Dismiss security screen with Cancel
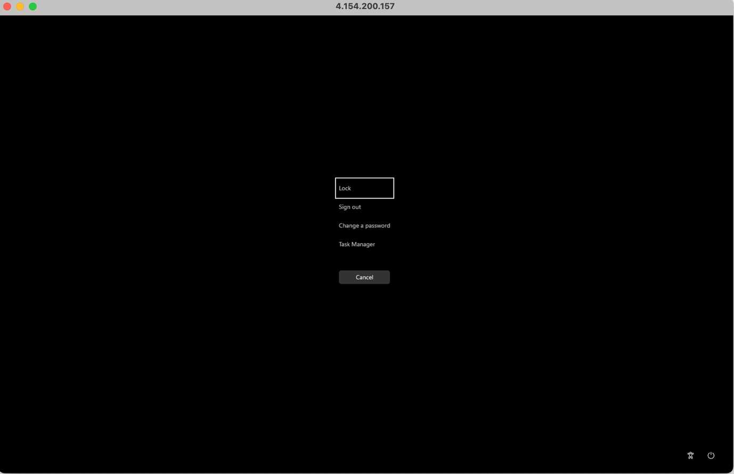This screenshot has width=734, height=474. 364,277
